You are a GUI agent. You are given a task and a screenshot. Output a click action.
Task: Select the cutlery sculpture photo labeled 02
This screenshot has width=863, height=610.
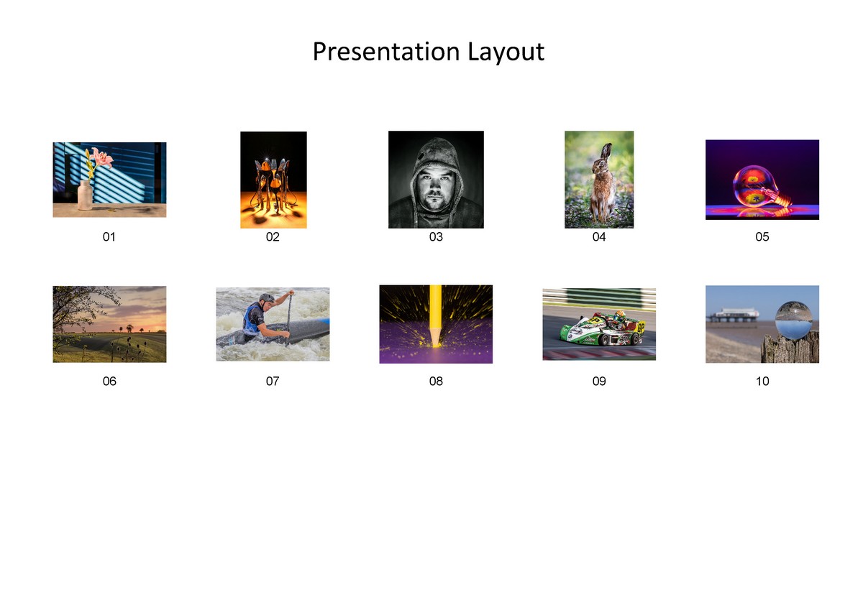coord(273,179)
